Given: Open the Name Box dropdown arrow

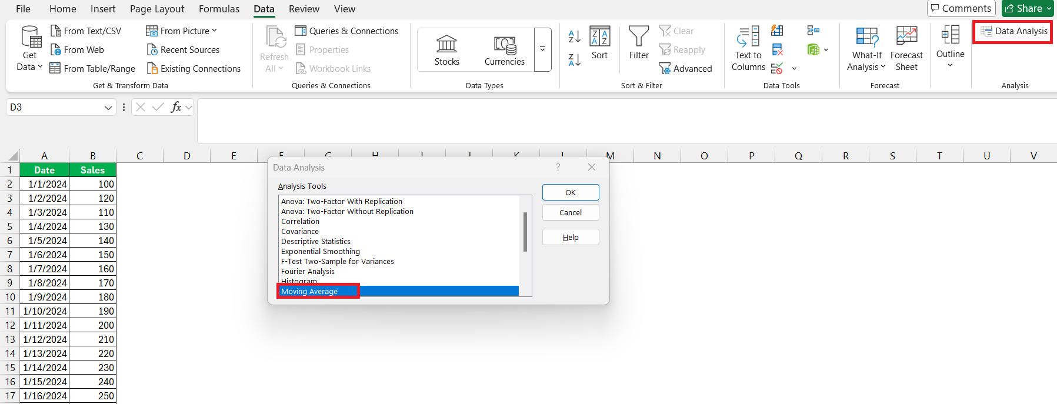Looking at the screenshot, I should (108, 108).
